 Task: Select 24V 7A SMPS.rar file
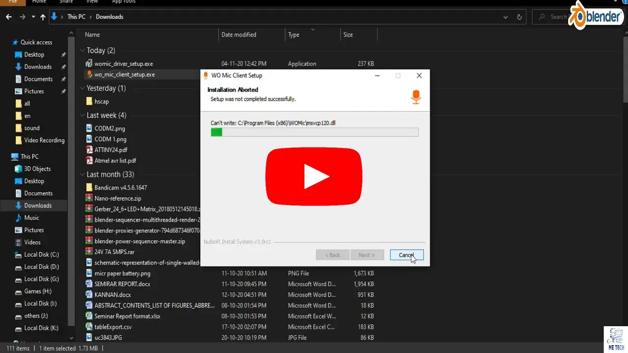coord(114,252)
